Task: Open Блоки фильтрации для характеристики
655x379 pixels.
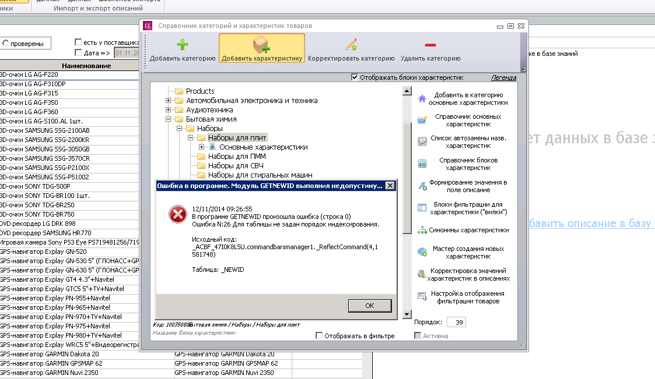Action: point(463,208)
